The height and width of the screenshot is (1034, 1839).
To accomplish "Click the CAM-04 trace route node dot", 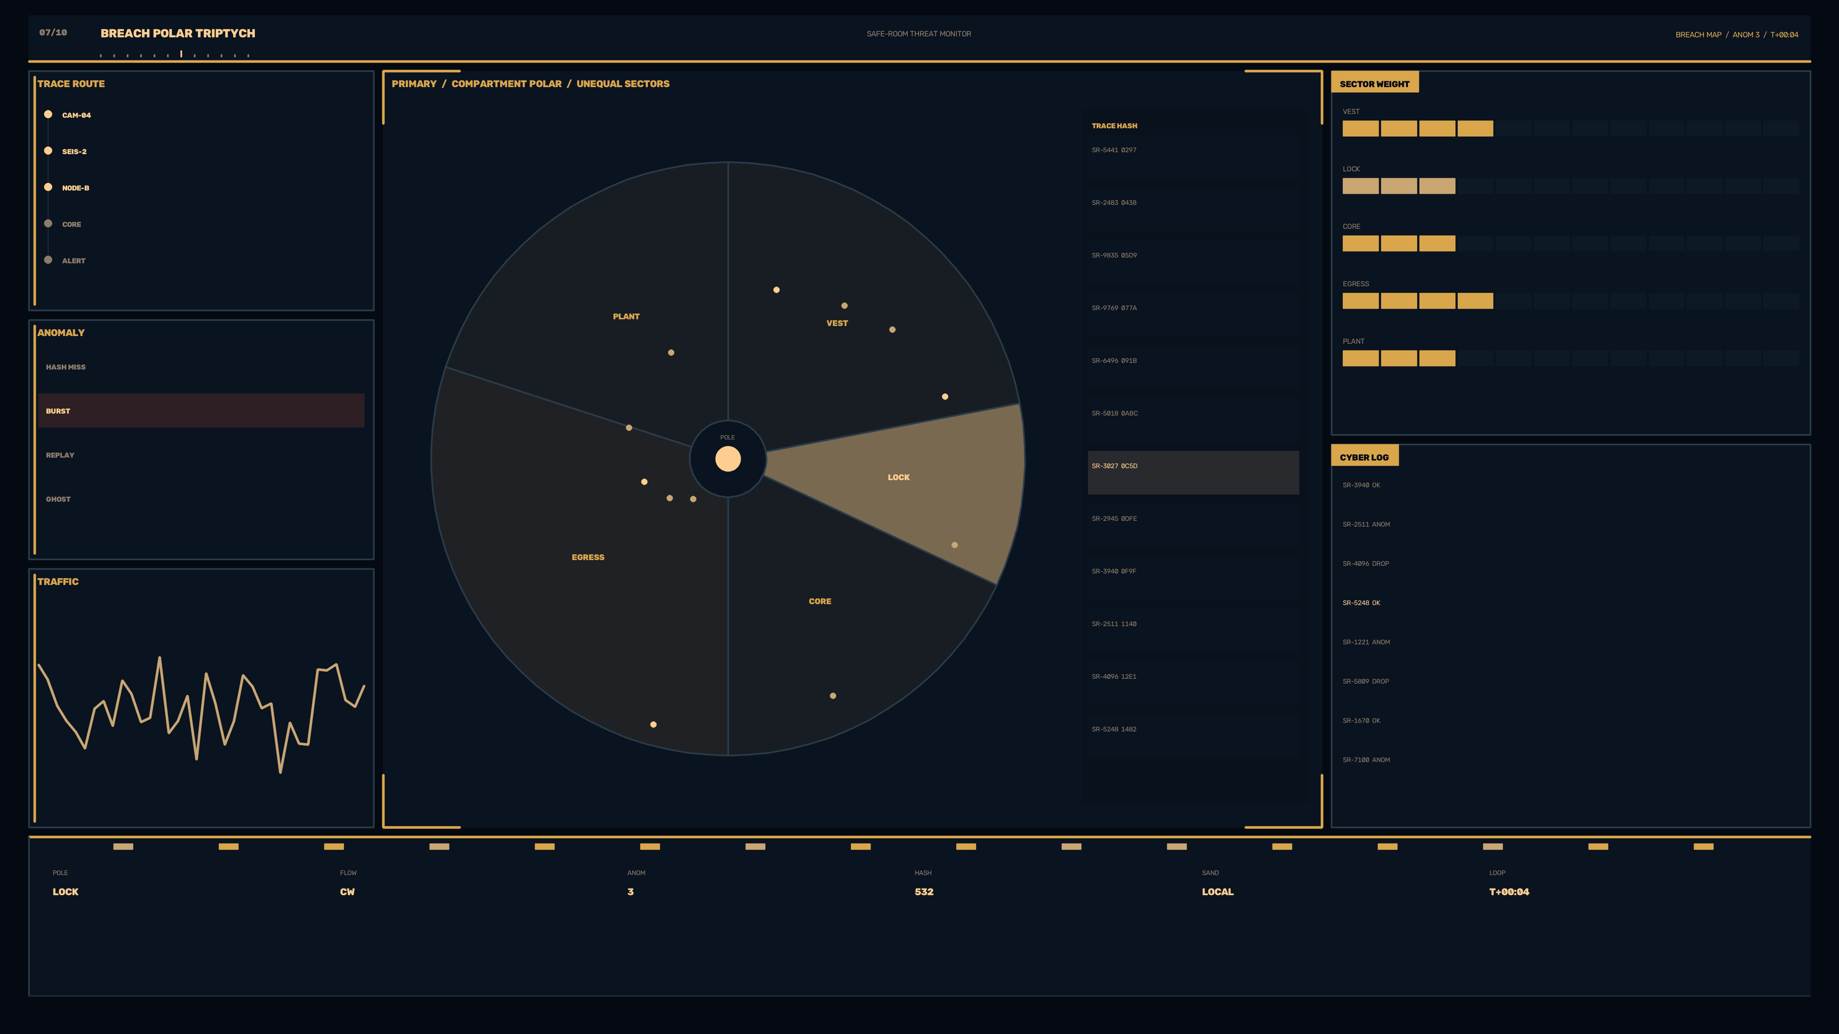I will point(48,114).
